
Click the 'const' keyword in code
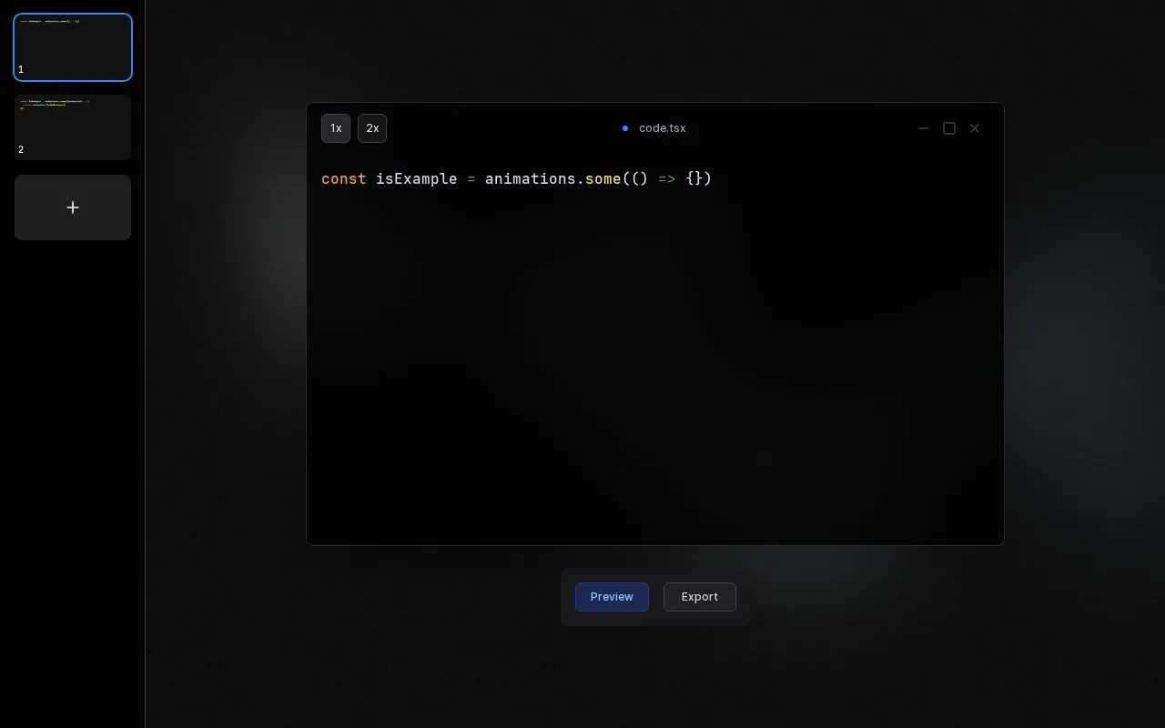tap(344, 178)
